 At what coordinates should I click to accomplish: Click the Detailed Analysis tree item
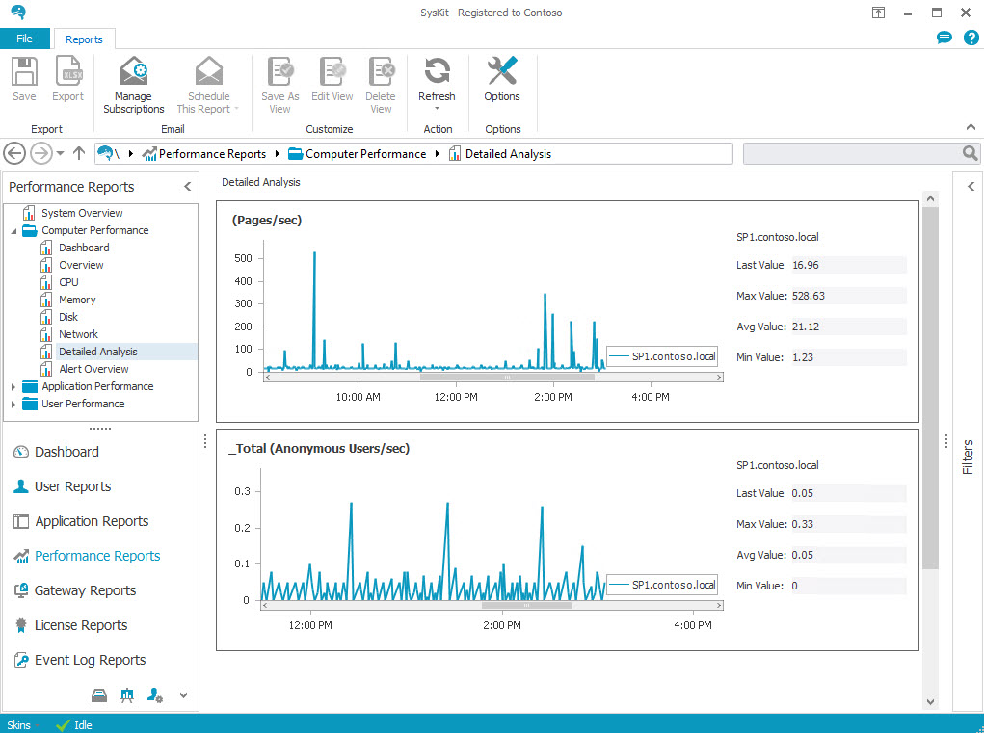click(98, 352)
